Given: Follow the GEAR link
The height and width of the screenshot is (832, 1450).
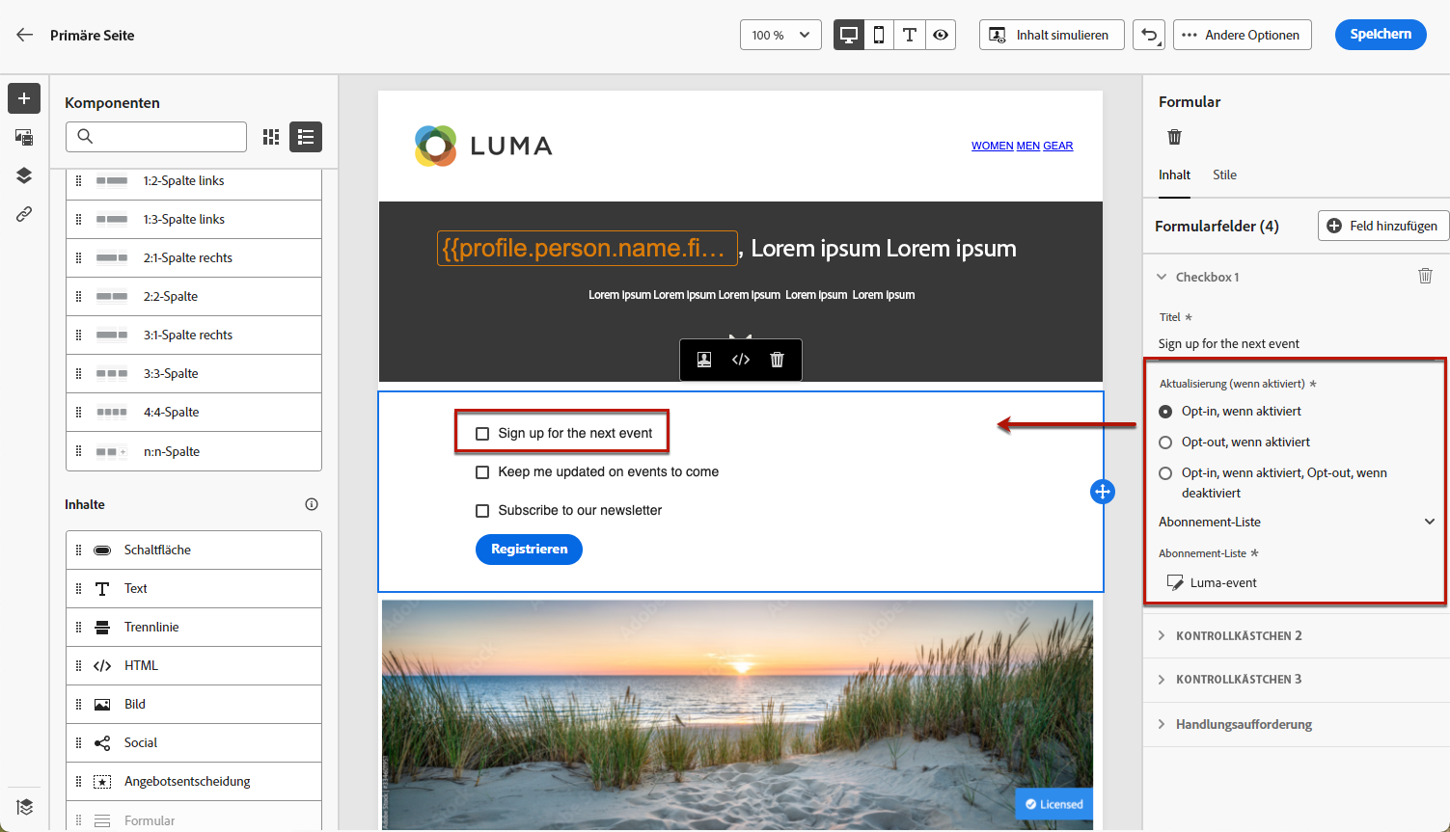Looking at the screenshot, I should 1058,146.
